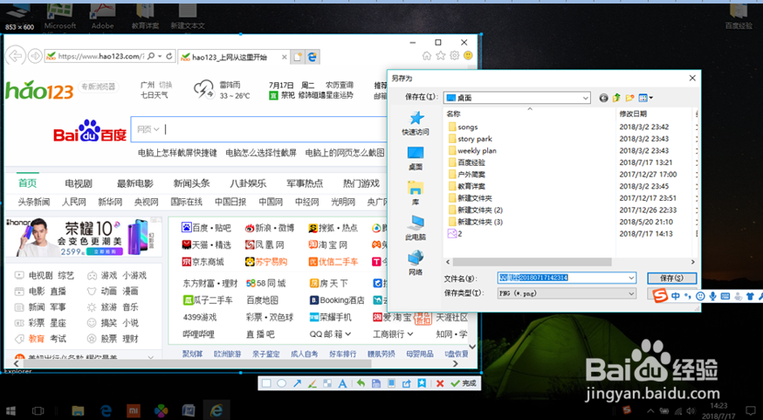Click the Sogou S input method icon
The width and height of the screenshot is (763, 420).
660,295
